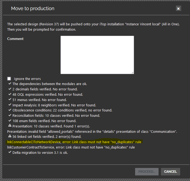Screen dimensions: 190x181
Task: Click checkmark icon beside 51 menus verified
Action: (x=10, y=100)
